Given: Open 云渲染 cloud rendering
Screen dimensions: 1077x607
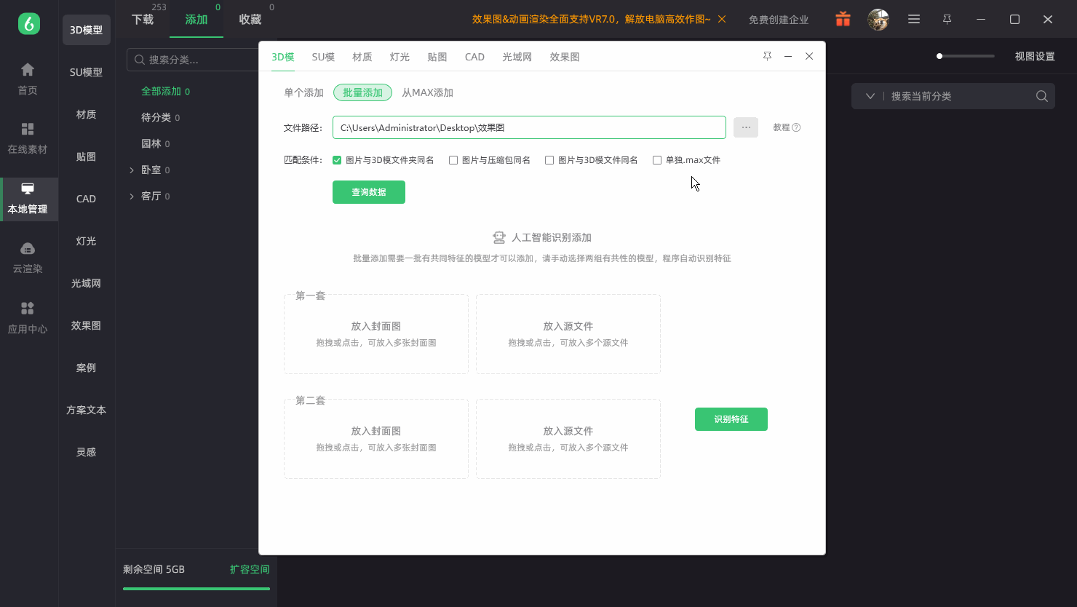Looking at the screenshot, I should (28, 258).
